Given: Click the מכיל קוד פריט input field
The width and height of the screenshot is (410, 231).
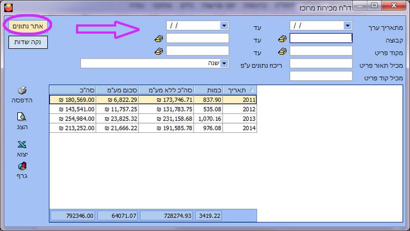Looking at the screenshot, I should click(x=321, y=76).
